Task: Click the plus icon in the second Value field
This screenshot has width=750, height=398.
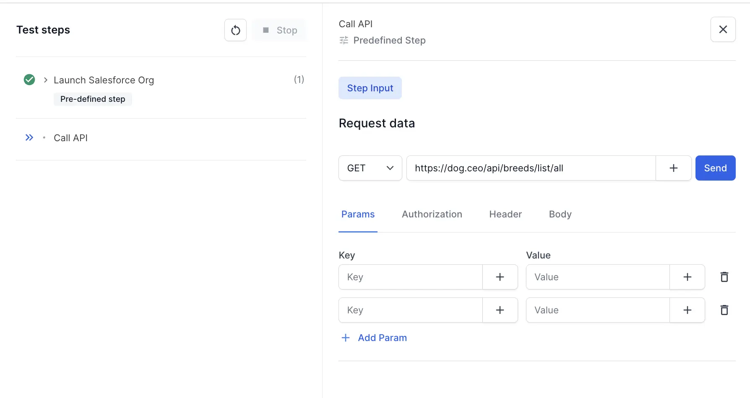Action: pos(687,310)
